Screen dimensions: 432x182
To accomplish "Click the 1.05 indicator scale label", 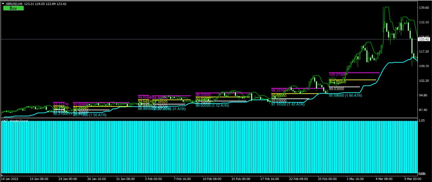I will pyautogui.click(x=422, y=120).
